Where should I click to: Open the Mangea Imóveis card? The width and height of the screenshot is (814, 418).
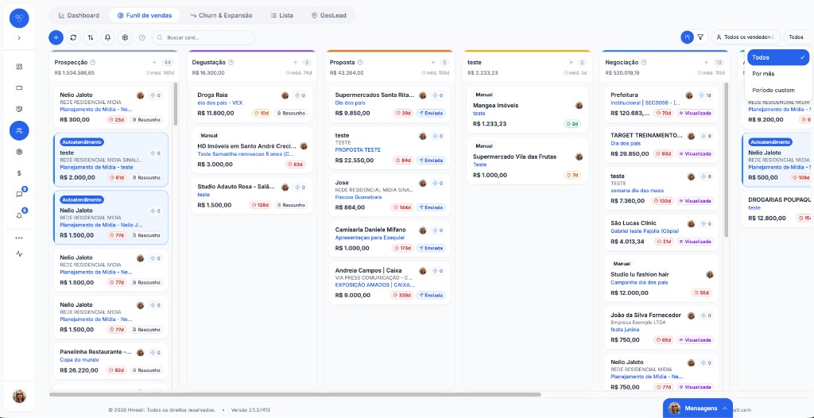click(x=528, y=109)
